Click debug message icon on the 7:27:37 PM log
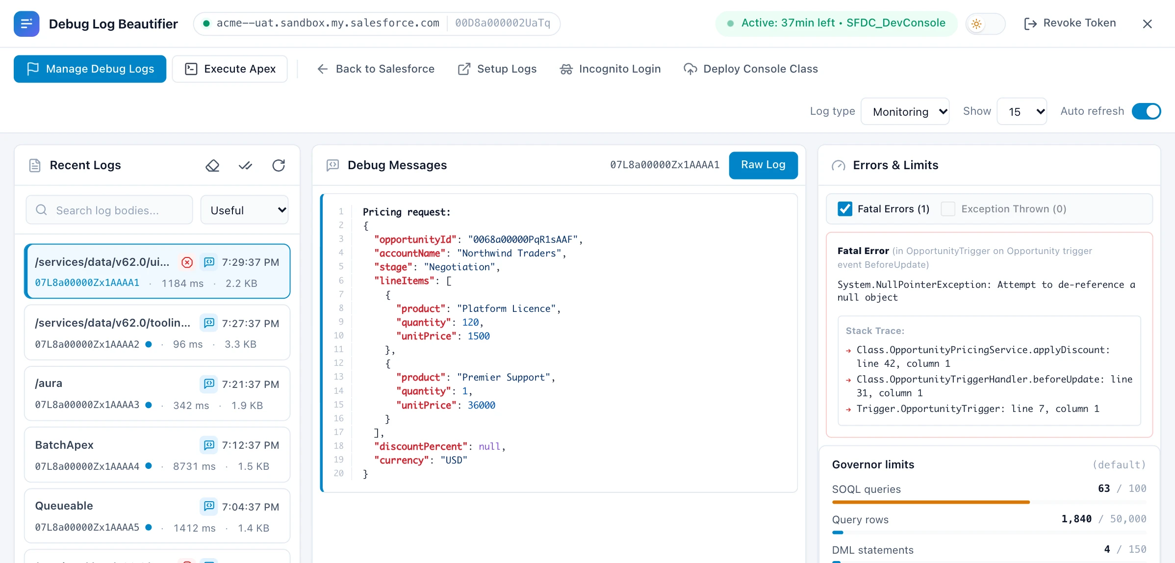The width and height of the screenshot is (1175, 563). (209, 323)
